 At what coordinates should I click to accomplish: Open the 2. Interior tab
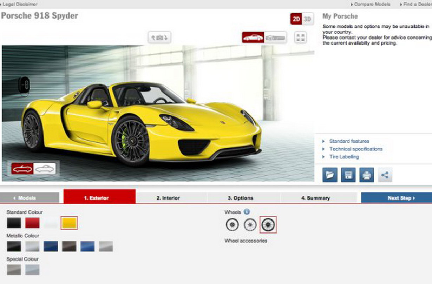pyautogui.click(x=168, y=198)
